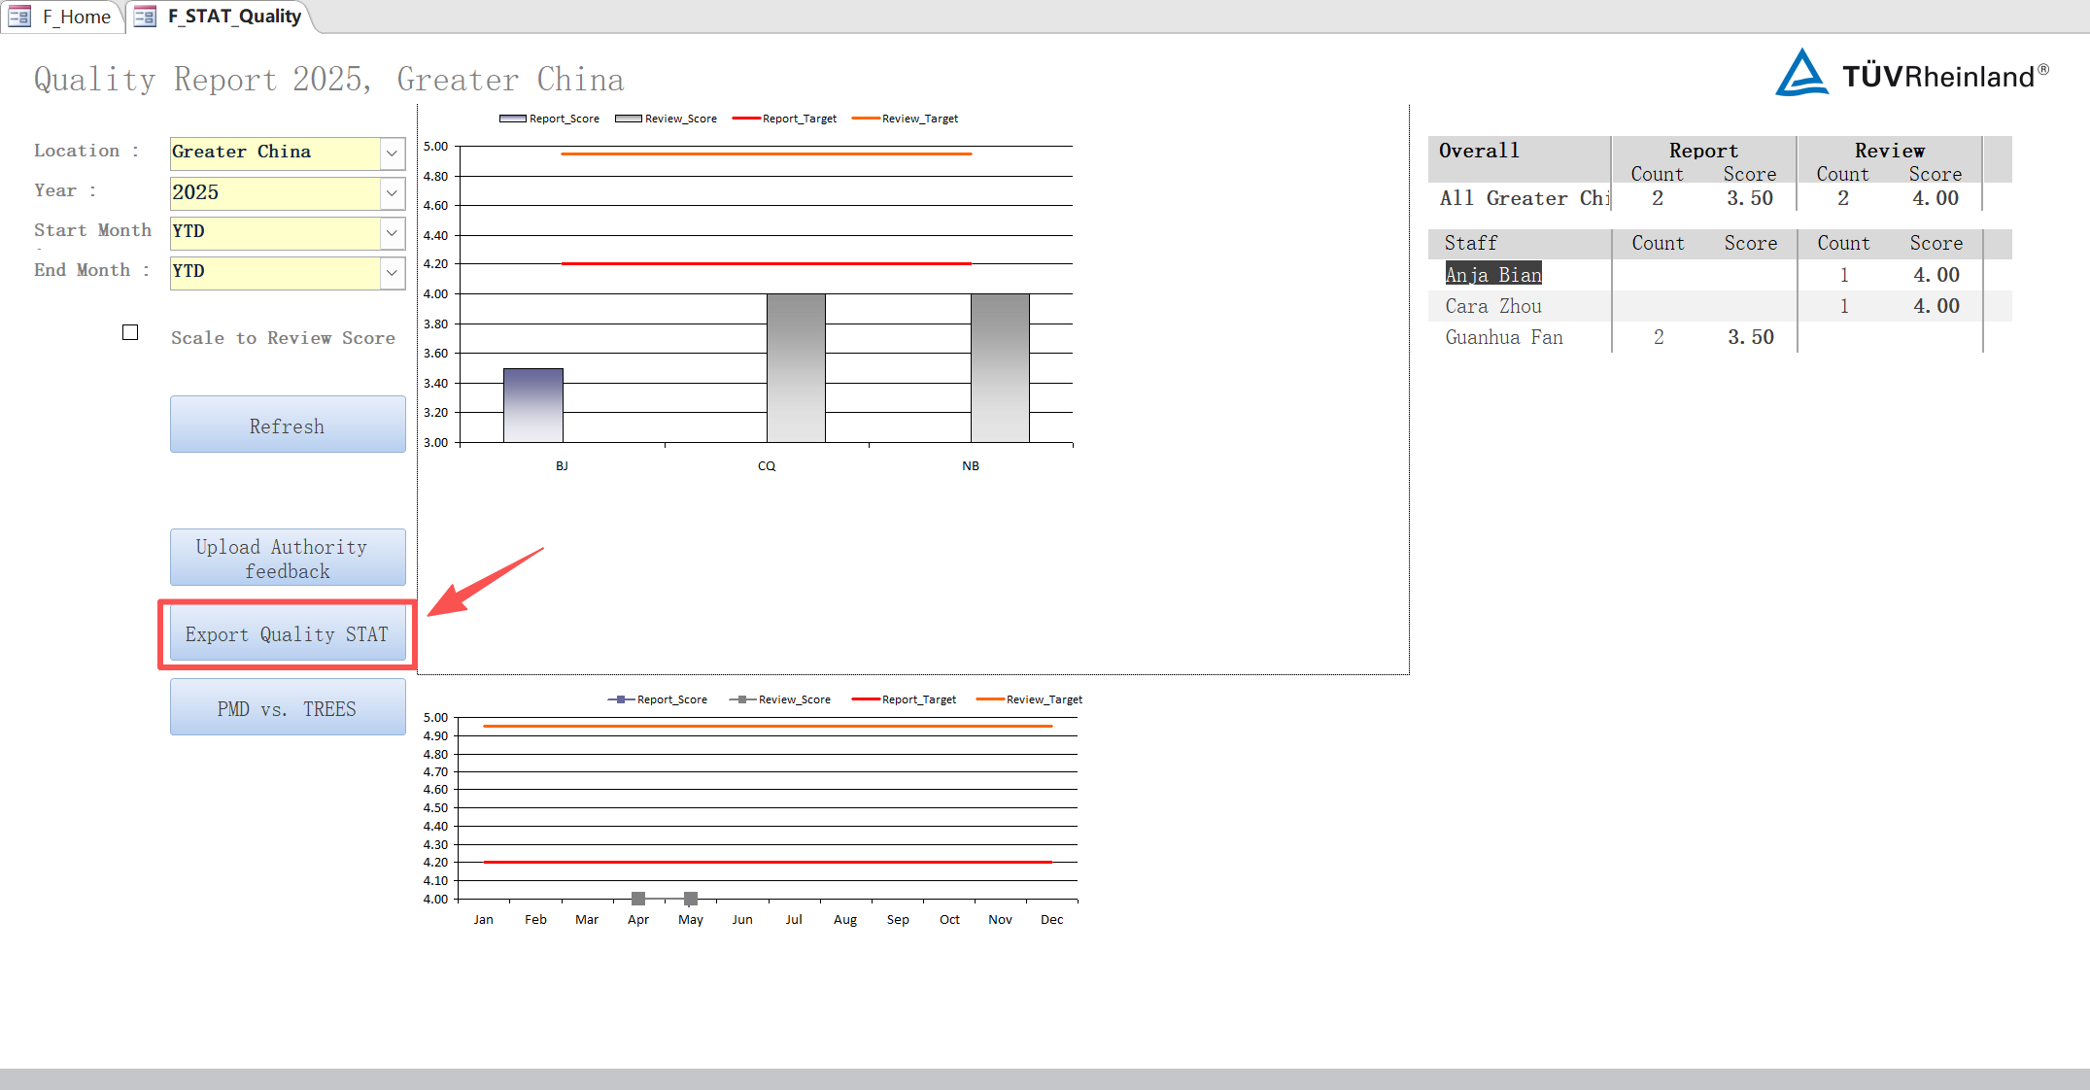Click the Report_Score legend marker in bar chart
Image resolution: width=2090 pixels, height=1090 pixels.
tap(512, 119)
